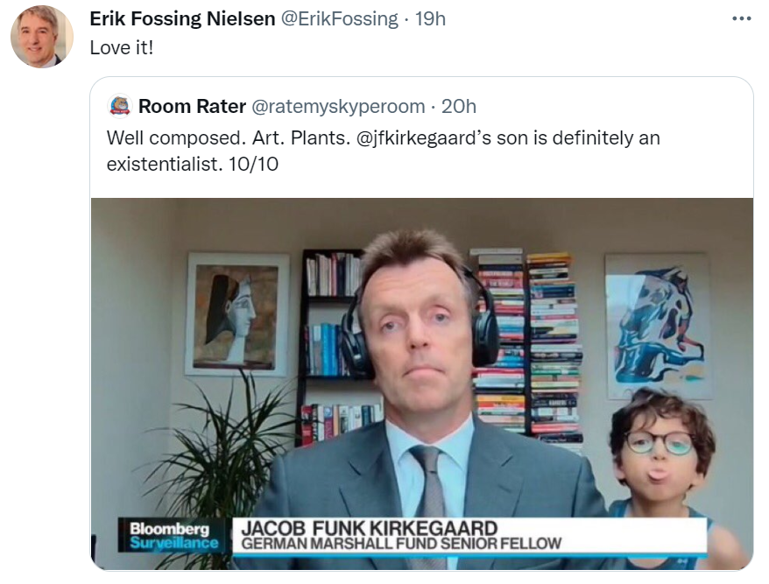The height and width of the screenshot is (584, 769).
Task: Click the Bloomberg Surveillance logo in image
Action: [173, 536]
